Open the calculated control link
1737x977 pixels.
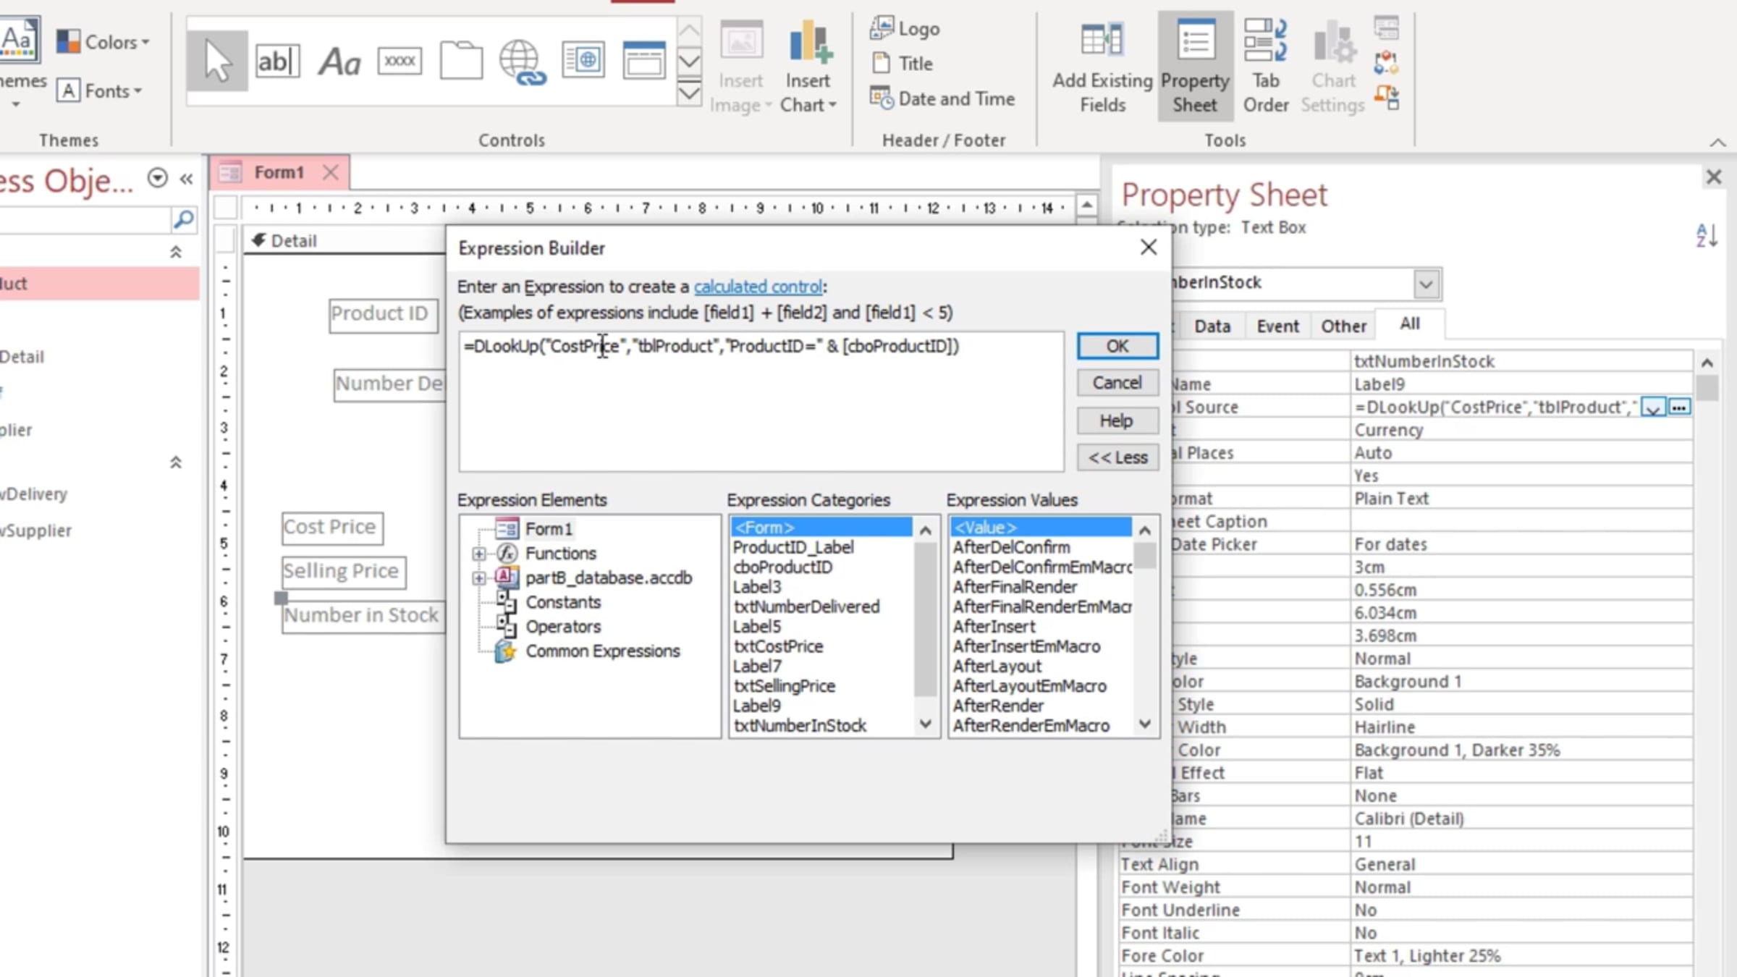pyautogui.click(x=758, y=287)
